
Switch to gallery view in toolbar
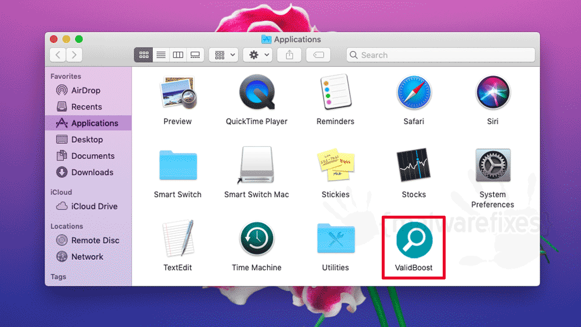coord(195,55)
